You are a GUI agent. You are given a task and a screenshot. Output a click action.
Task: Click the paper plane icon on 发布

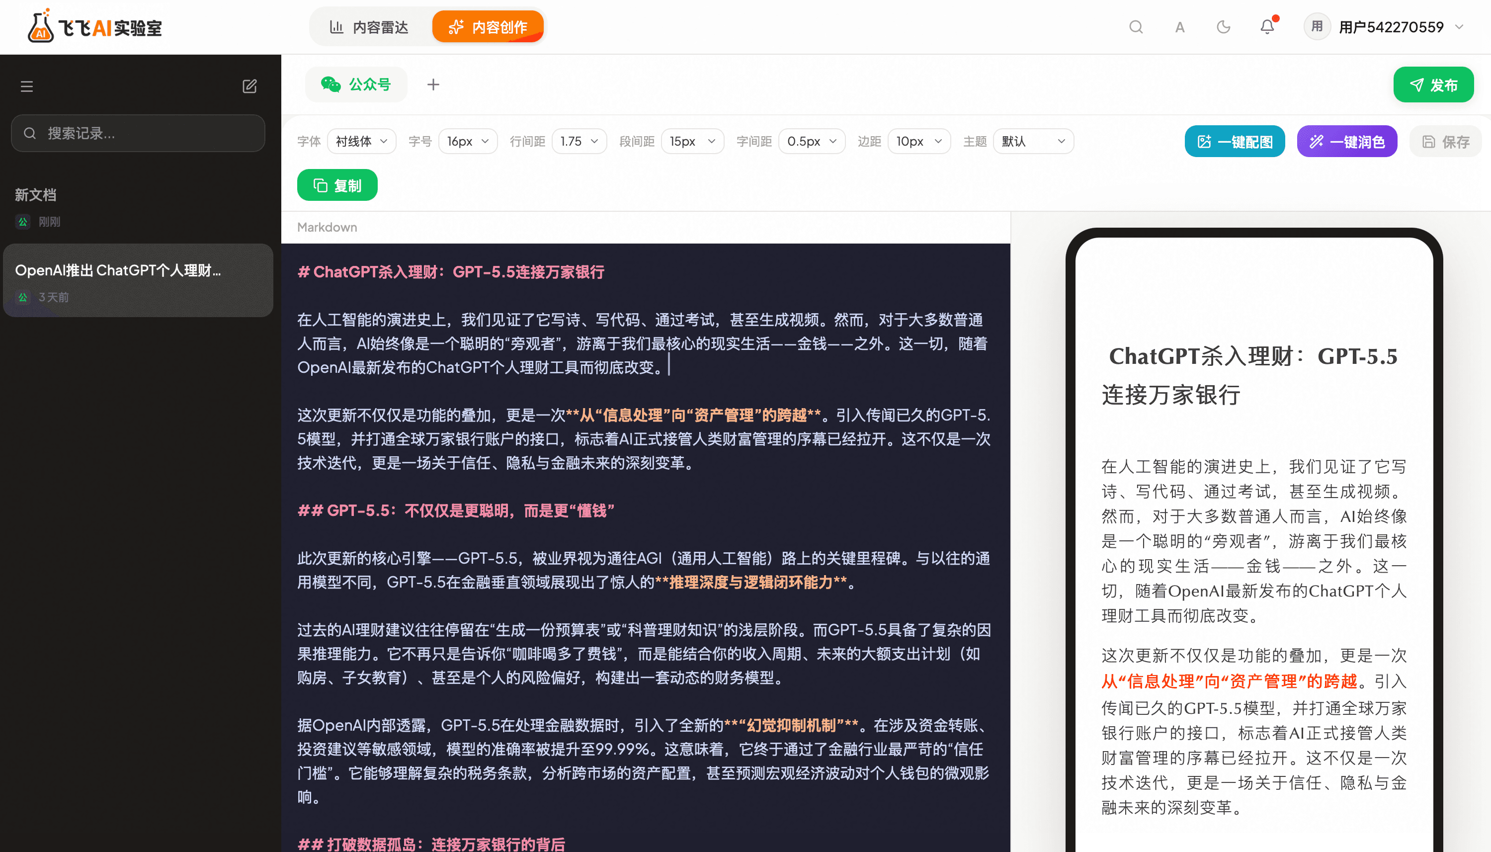1416,85
